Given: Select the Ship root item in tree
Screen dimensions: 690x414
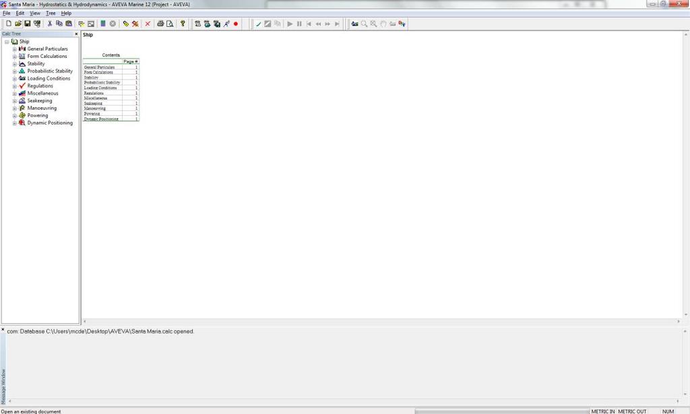Looking at the screenshot, I should coord(24,41).
